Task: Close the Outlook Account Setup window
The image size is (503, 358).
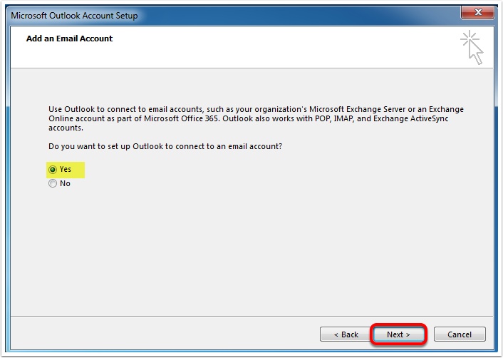Action: 477,13
